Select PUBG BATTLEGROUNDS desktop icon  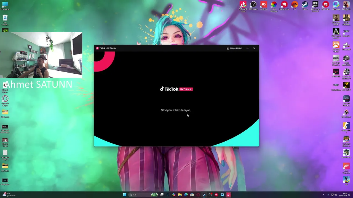(346, 60)
